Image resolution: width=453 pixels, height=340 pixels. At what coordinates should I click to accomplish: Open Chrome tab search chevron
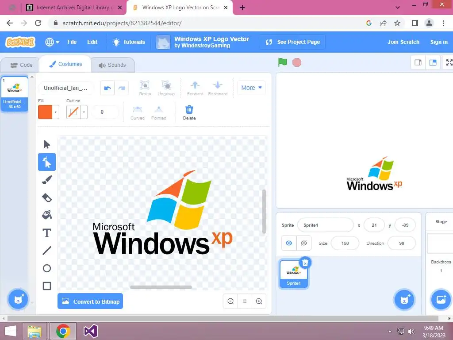(398, 8)
